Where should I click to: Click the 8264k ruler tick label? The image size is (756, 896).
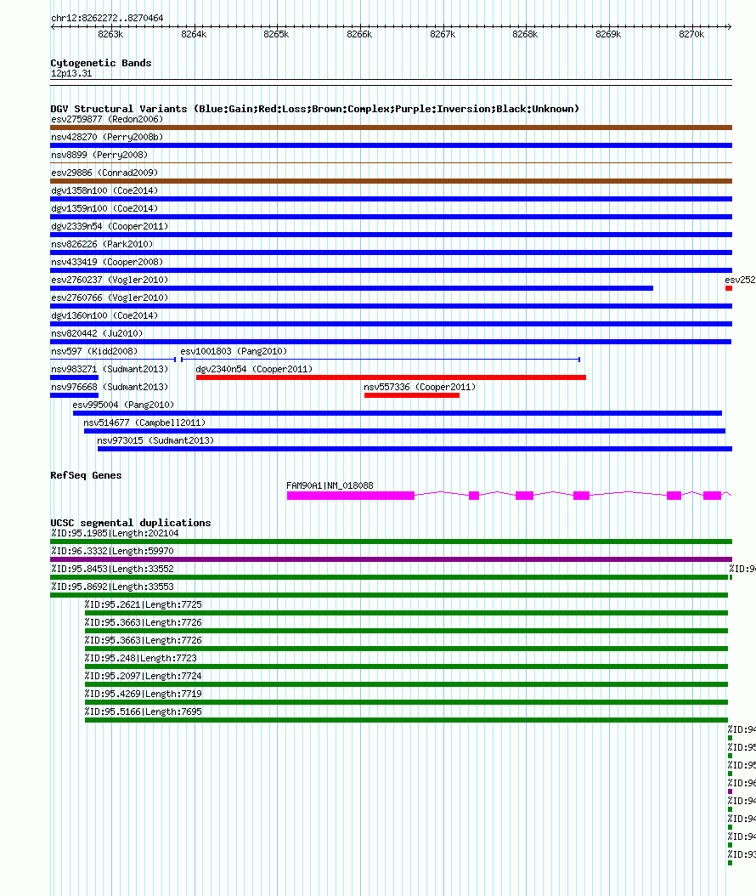pos(195,34)
